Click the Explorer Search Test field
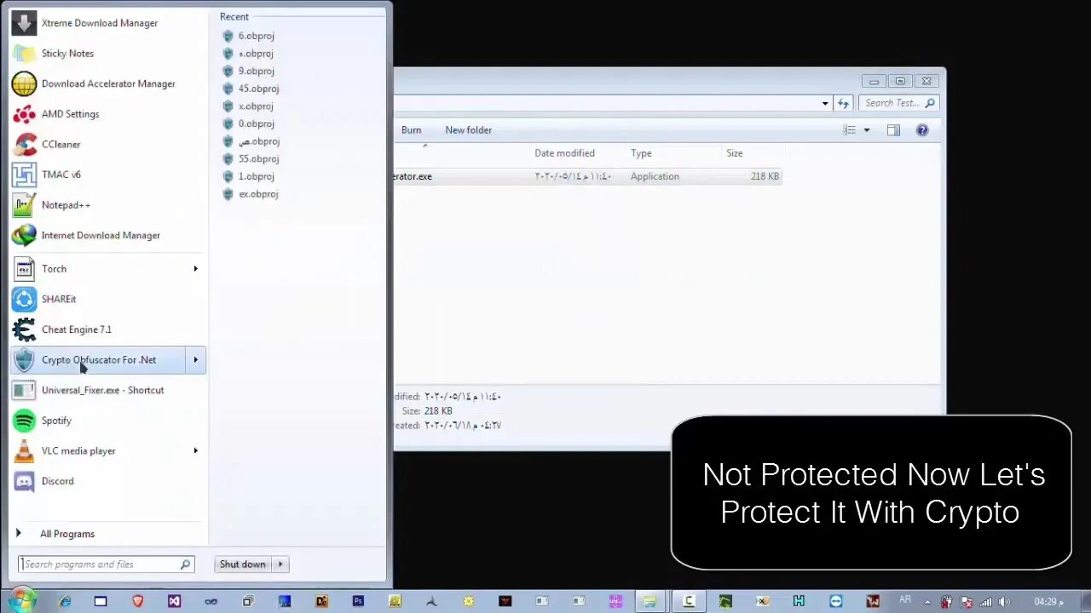 pyautogui.click(x=899, y=103)
